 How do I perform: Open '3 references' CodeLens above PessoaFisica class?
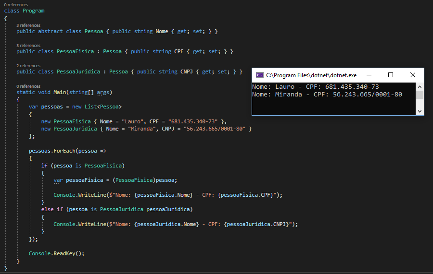28,46
